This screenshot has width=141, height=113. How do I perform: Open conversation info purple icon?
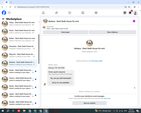click(x=134, y=21)
